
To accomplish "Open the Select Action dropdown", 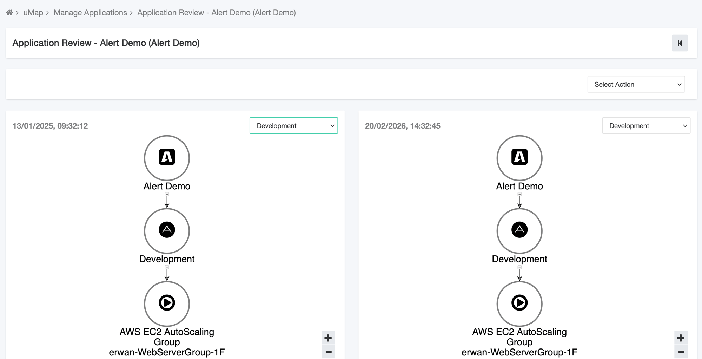I will pyautogui.click(x=636, y=84).
